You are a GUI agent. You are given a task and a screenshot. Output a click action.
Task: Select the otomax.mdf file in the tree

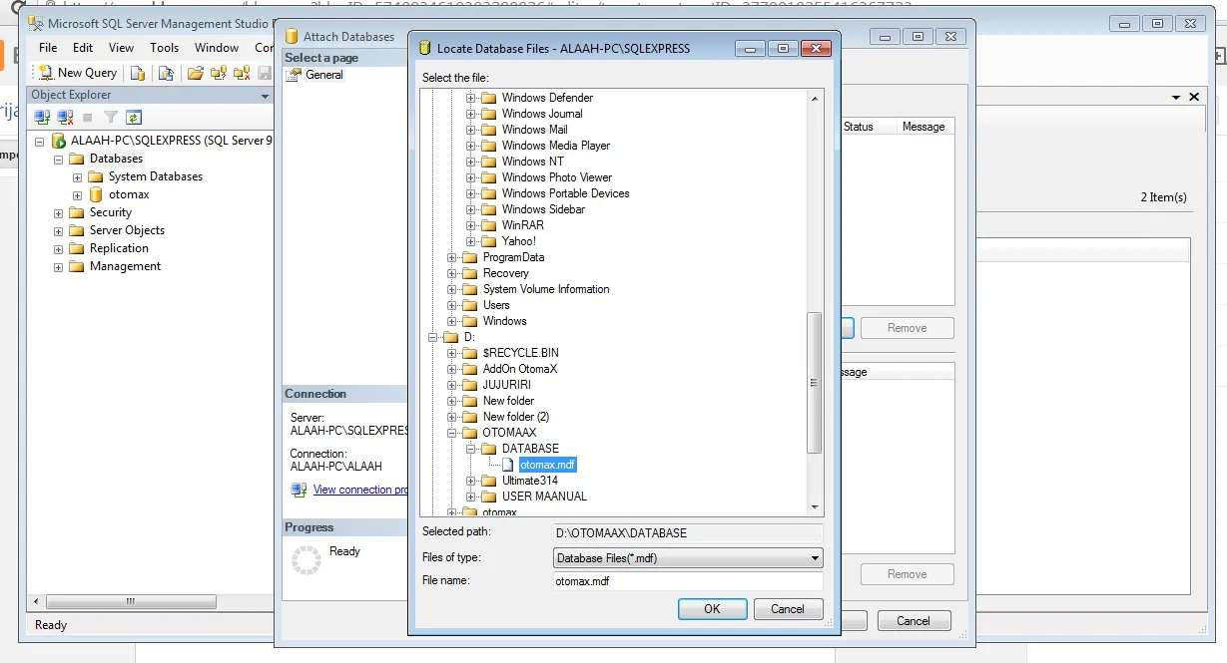pyautogui.click(x=547, y=465)
